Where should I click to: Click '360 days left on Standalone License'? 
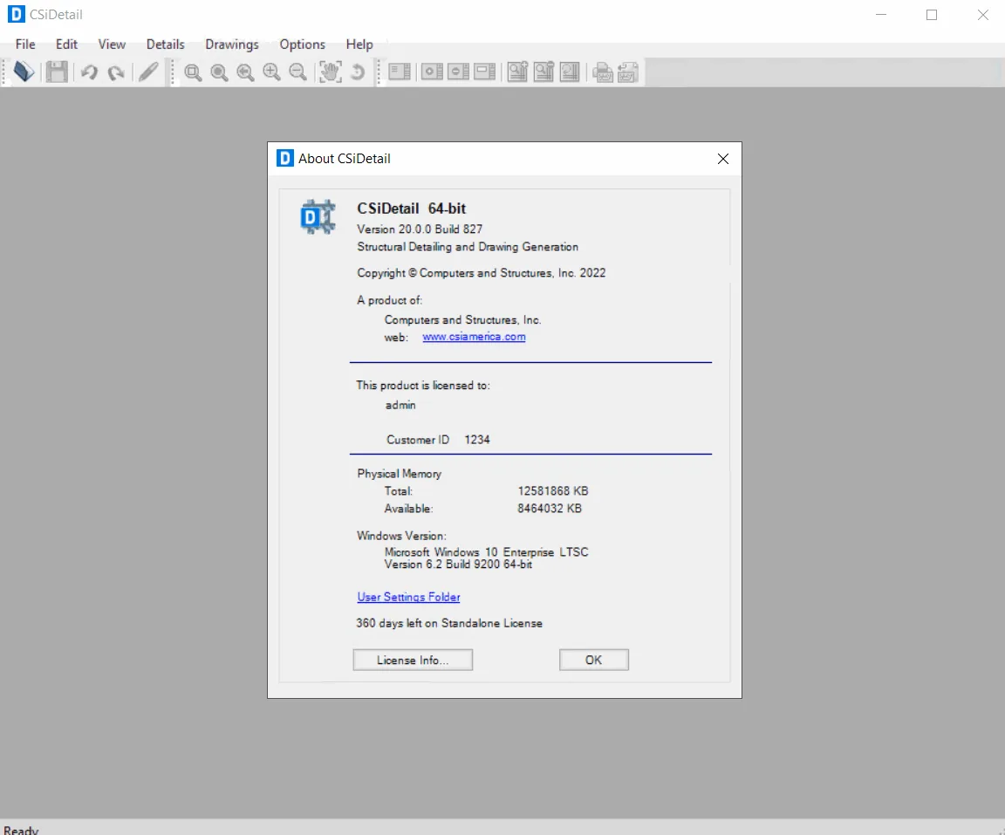tap(449, 623)
